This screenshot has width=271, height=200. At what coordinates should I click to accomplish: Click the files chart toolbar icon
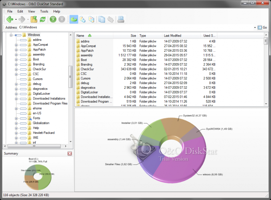pyautogui.click(x=92, y=19)
